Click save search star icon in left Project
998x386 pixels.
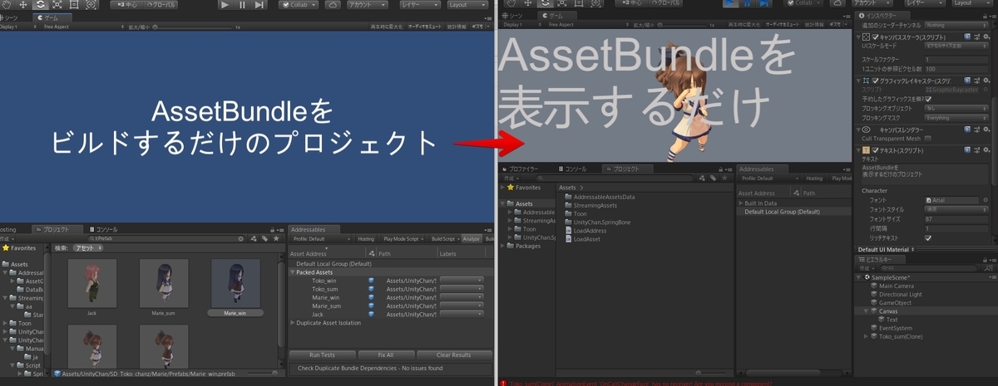pos(275,238)
